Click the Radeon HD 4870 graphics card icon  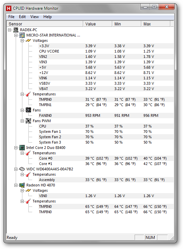point(22,185)
